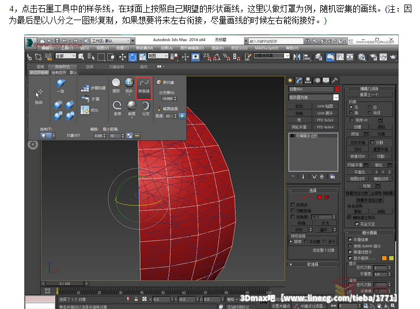Select polygon sub-object red square icon
The width and height of the screenshot is (420, 309).
(x=319, y=197)
